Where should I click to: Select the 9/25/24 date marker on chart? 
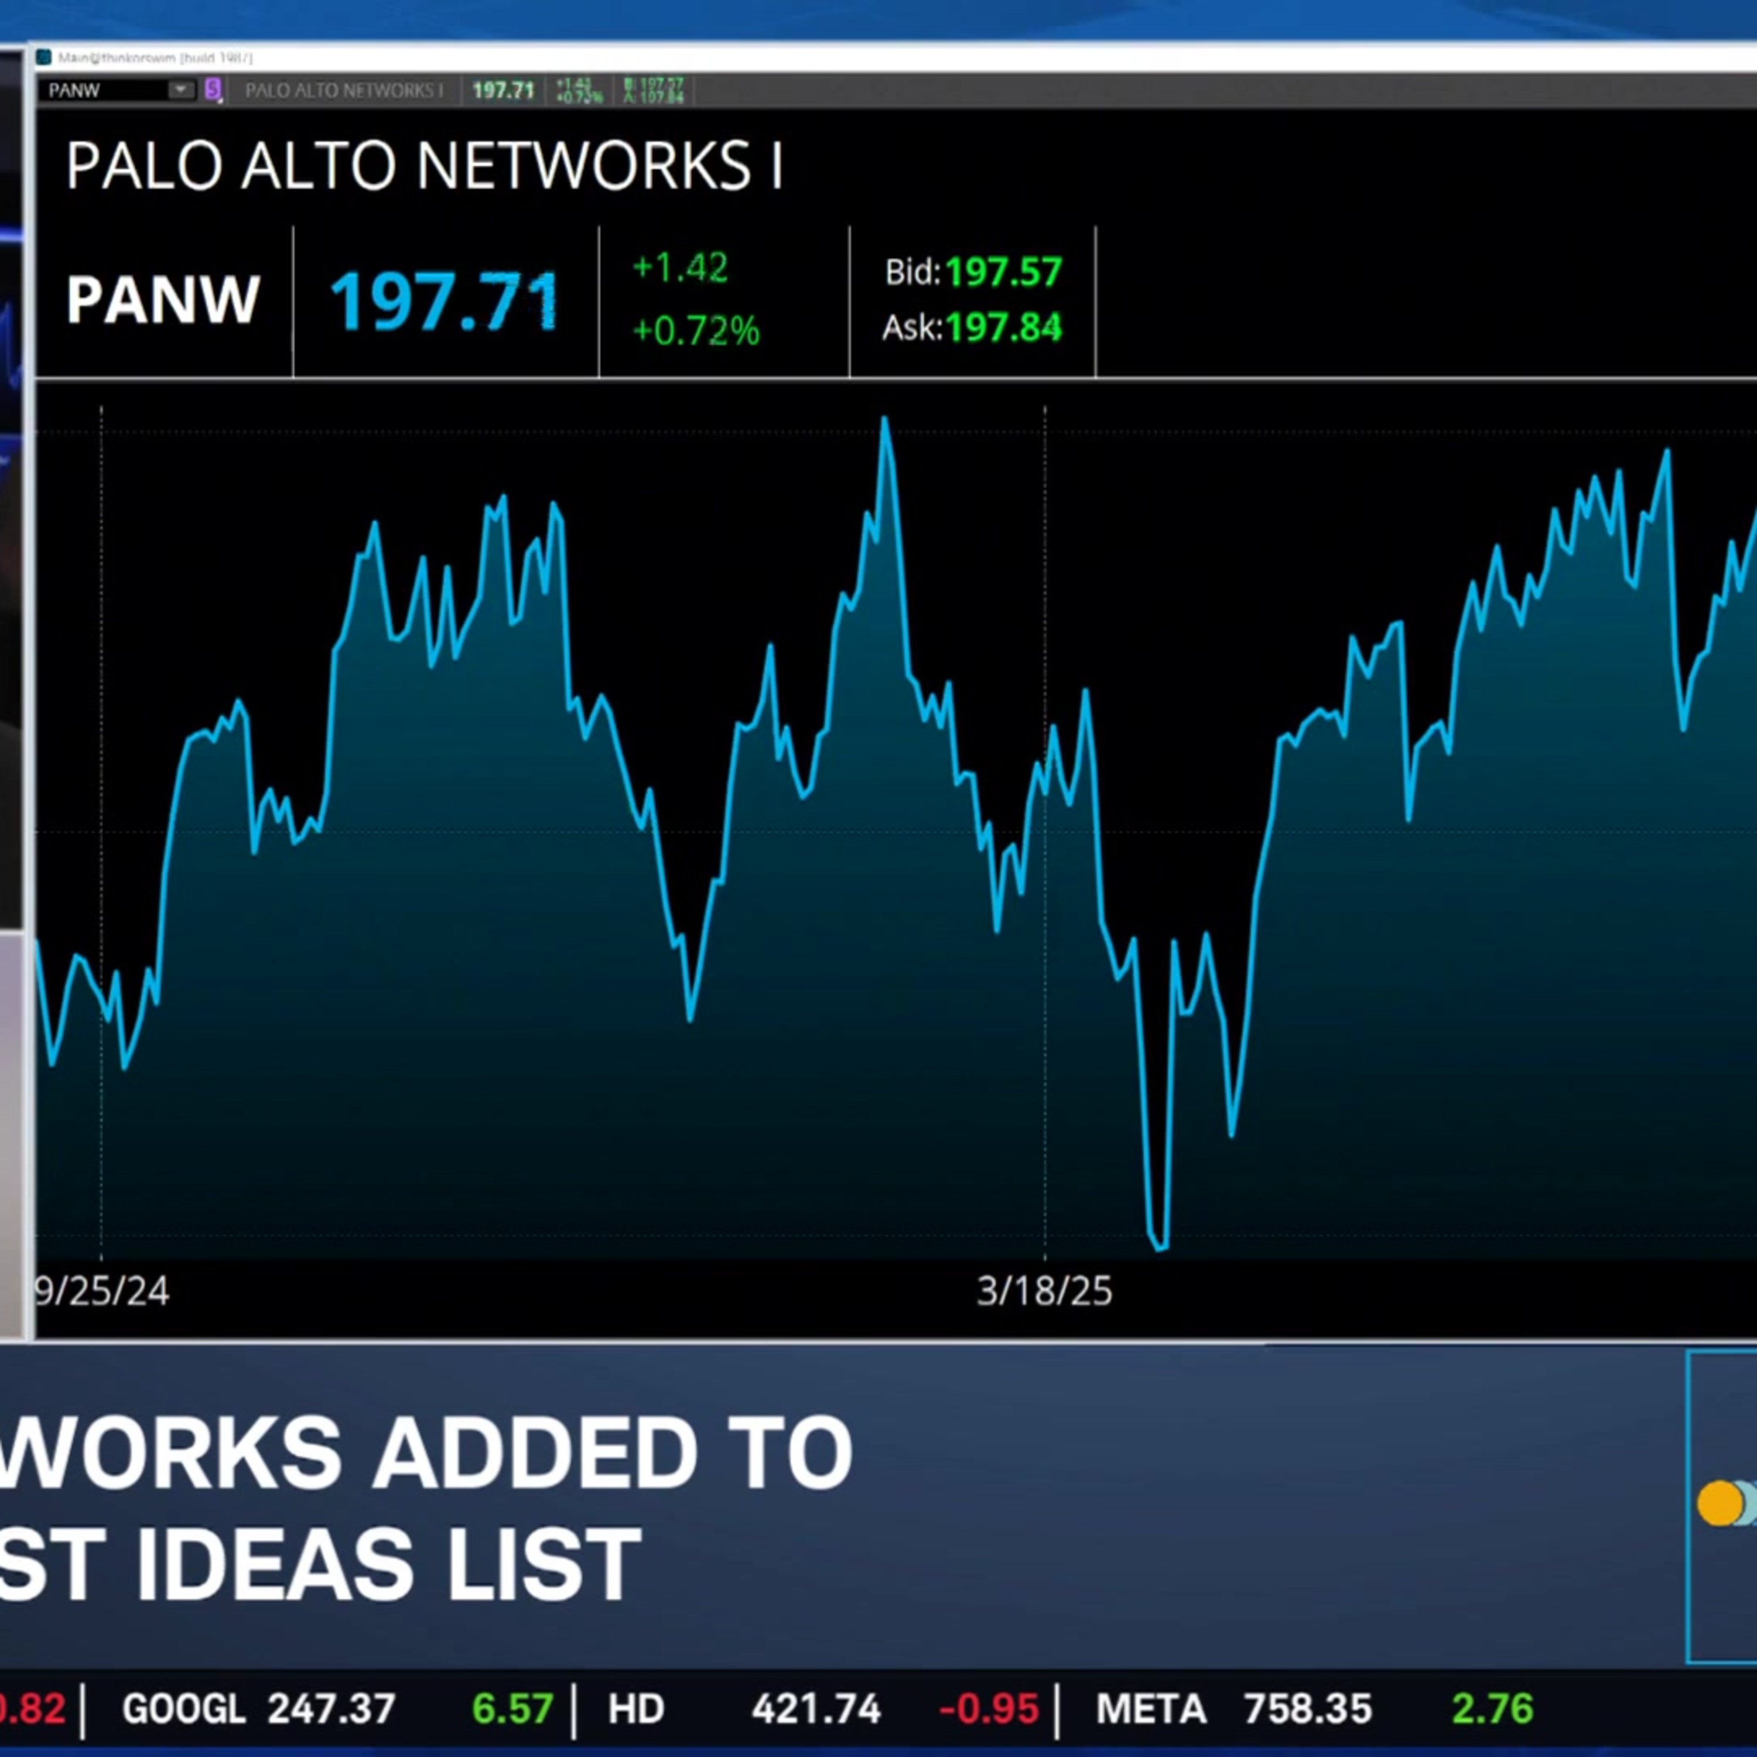[x=102, y=1291]
